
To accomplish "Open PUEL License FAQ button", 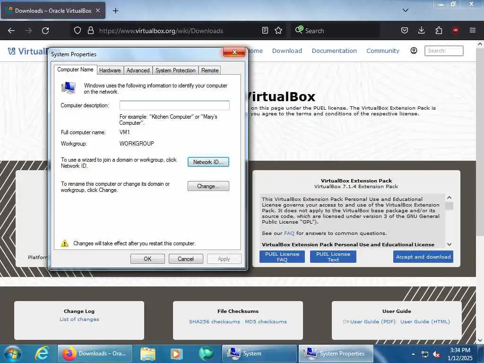I will (282, 257).
